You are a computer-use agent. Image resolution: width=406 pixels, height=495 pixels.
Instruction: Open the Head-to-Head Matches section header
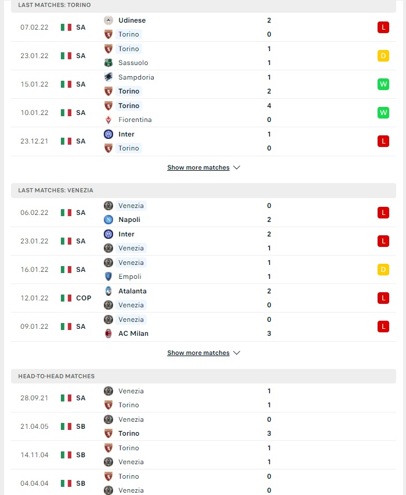tap(204, 376)
